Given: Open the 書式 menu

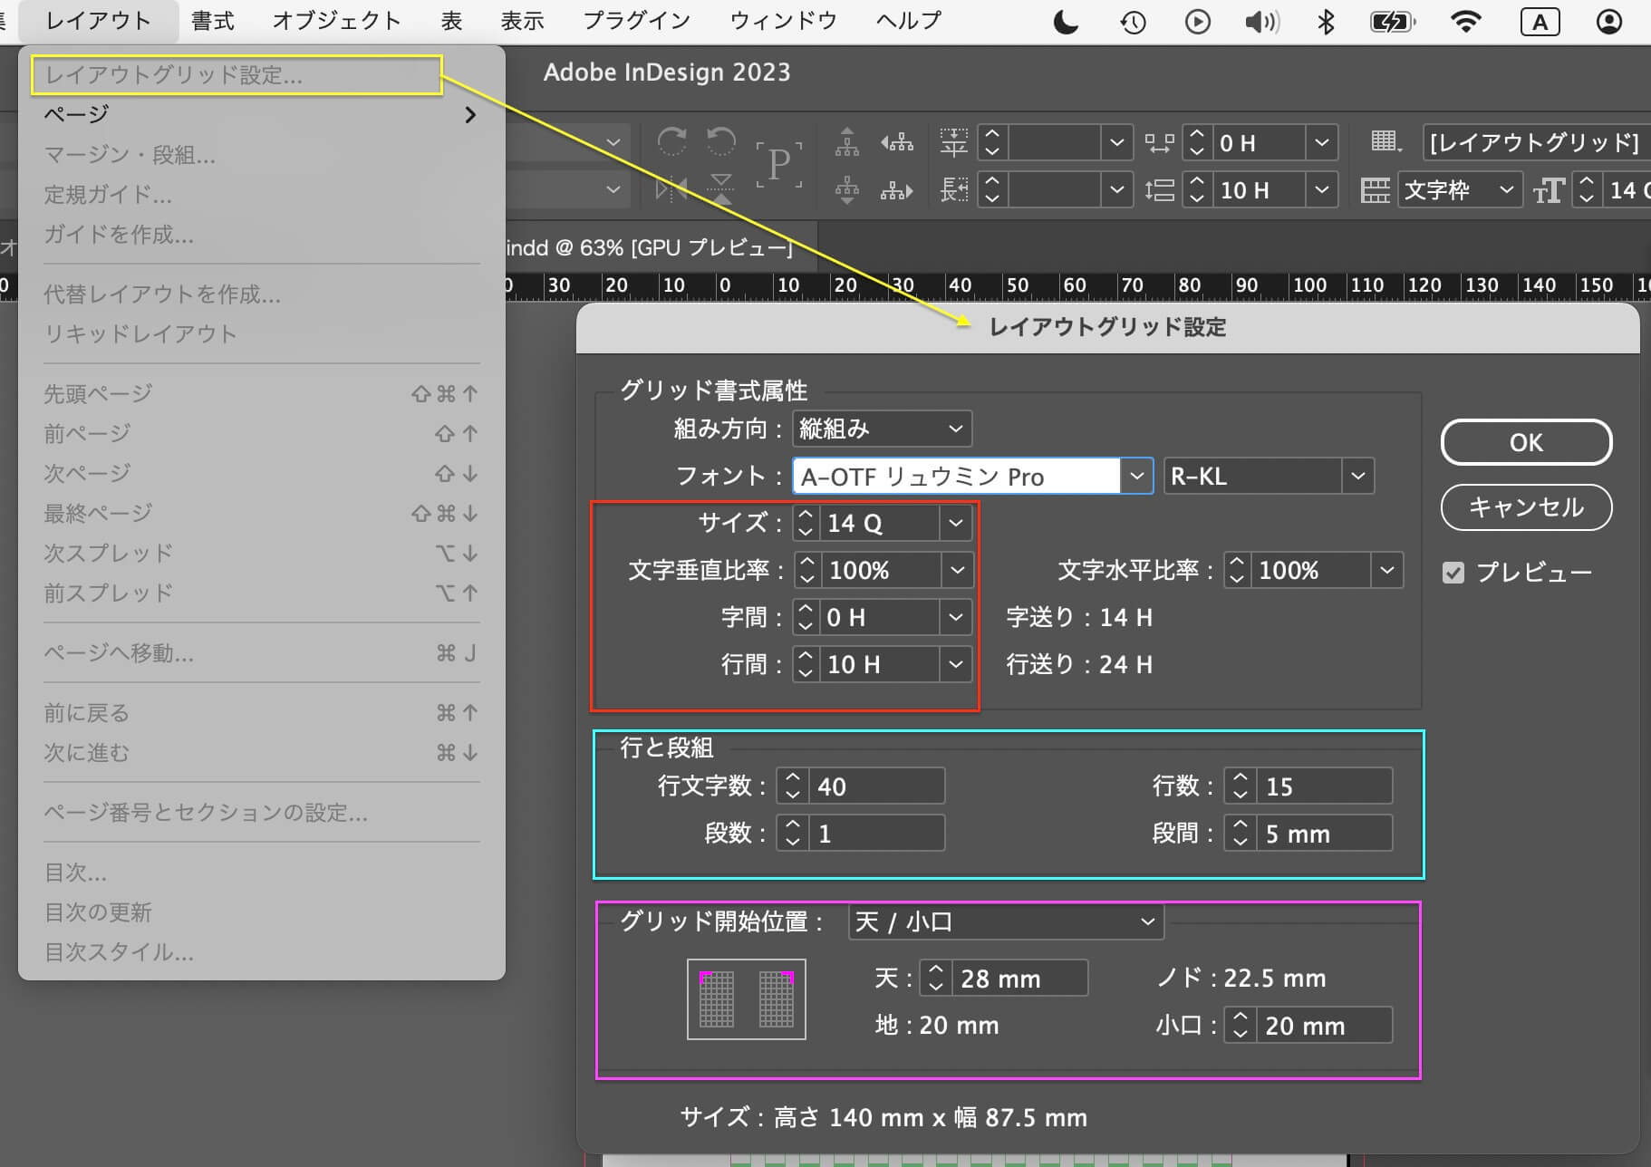Looking at the screenshot, I should pyautogui.click(x=214, y=21).
